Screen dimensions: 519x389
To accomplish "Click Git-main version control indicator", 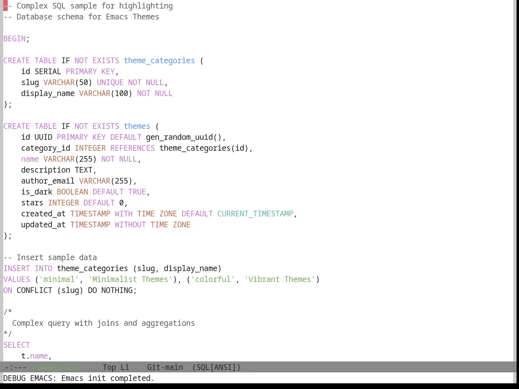I will click(165, 367).
